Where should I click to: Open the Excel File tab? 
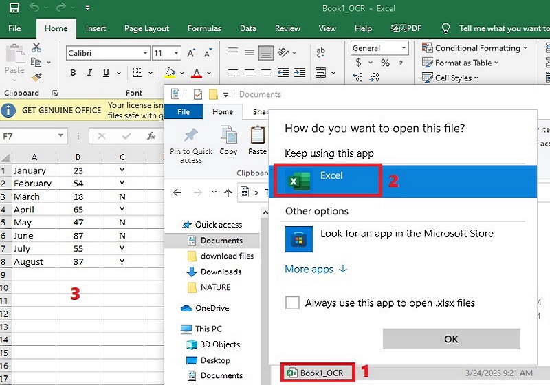tap(14, 28)
